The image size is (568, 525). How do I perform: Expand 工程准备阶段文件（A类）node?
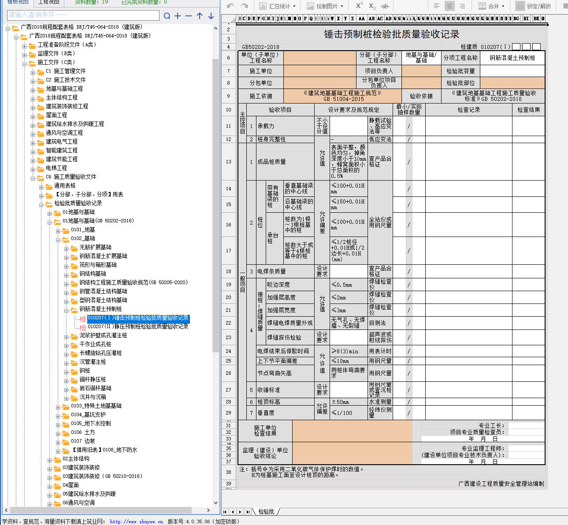pos(25,45)
